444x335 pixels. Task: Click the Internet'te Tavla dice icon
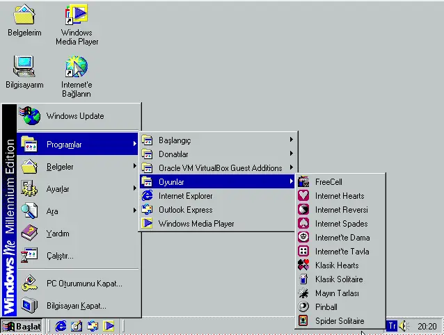point(303,251)
